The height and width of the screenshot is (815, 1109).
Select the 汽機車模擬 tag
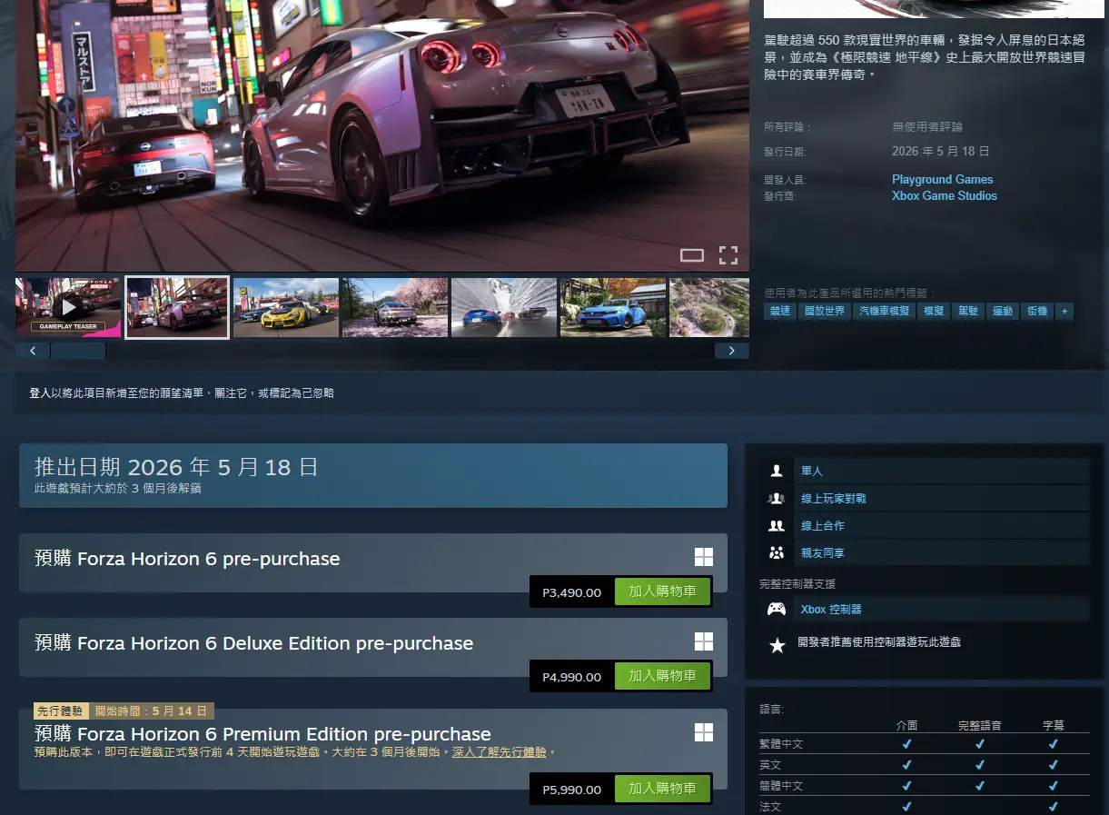coord(884,311)
